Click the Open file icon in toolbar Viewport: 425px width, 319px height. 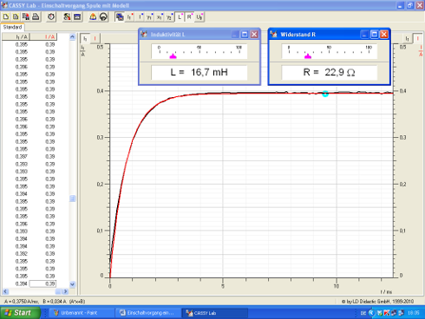pos(16,16)
